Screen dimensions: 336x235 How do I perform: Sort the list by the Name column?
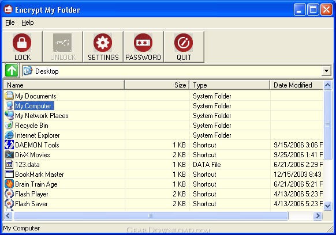coord(64,85)
